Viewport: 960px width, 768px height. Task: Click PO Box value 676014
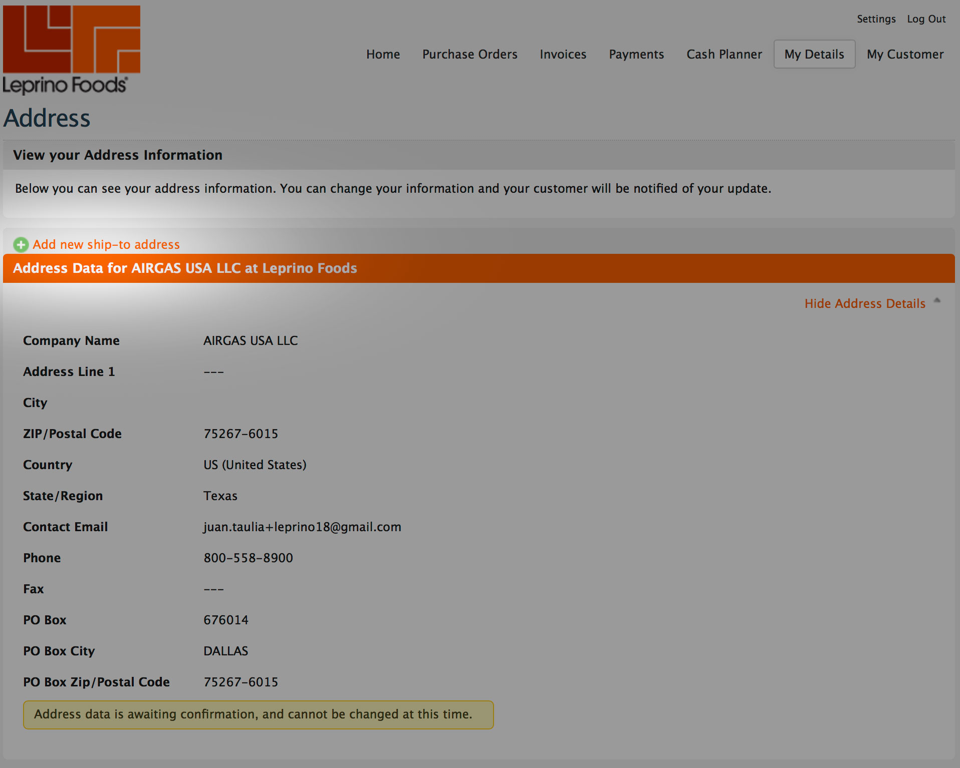[x=225, y=620]
